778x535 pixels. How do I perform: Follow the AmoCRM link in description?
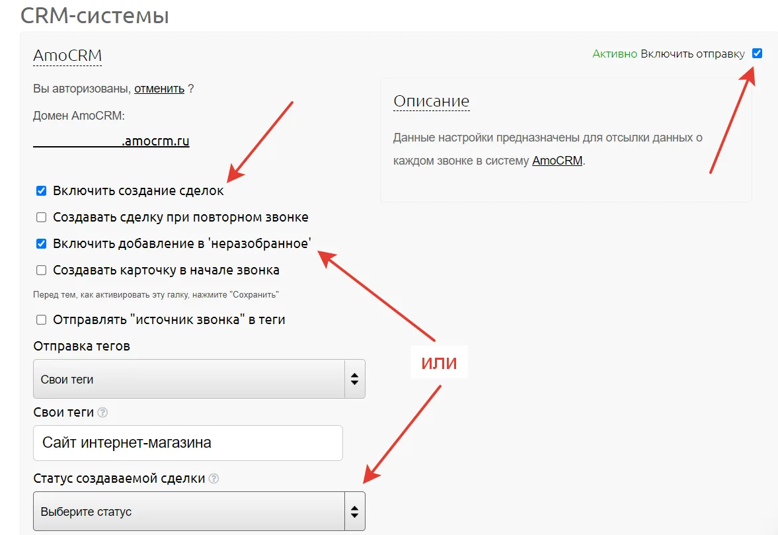[557, 161]
